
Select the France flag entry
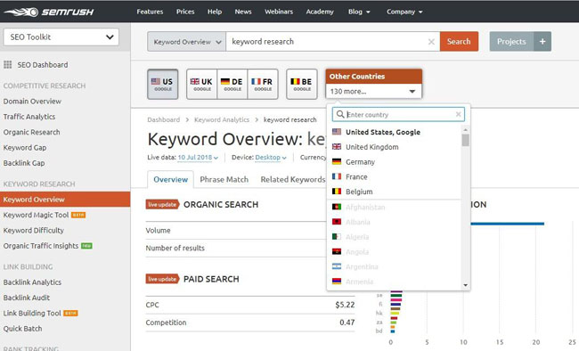[337, 176]
